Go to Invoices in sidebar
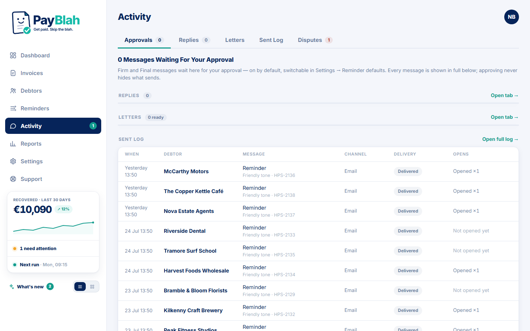The image size is (530, 331). tap(53, 73)
